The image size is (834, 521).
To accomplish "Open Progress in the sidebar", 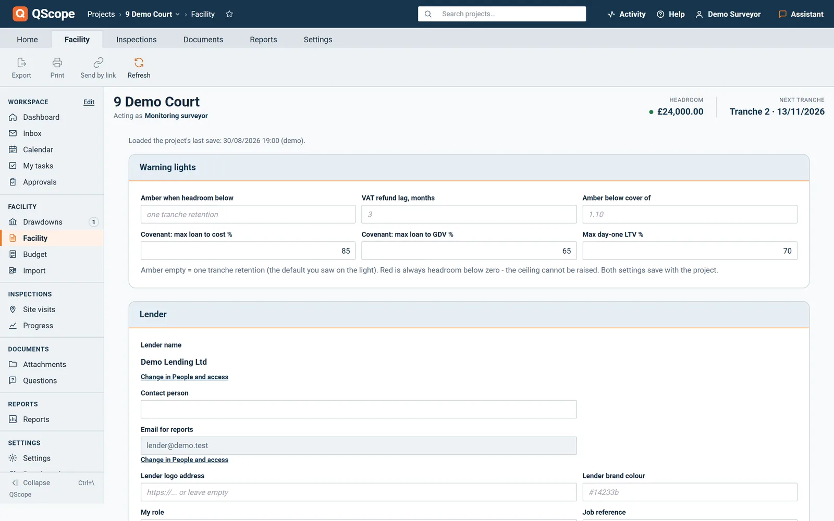I will point(52,326).
